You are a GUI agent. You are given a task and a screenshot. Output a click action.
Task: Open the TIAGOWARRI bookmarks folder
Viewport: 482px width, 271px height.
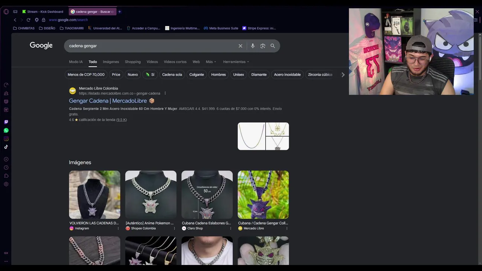(72, 28)
